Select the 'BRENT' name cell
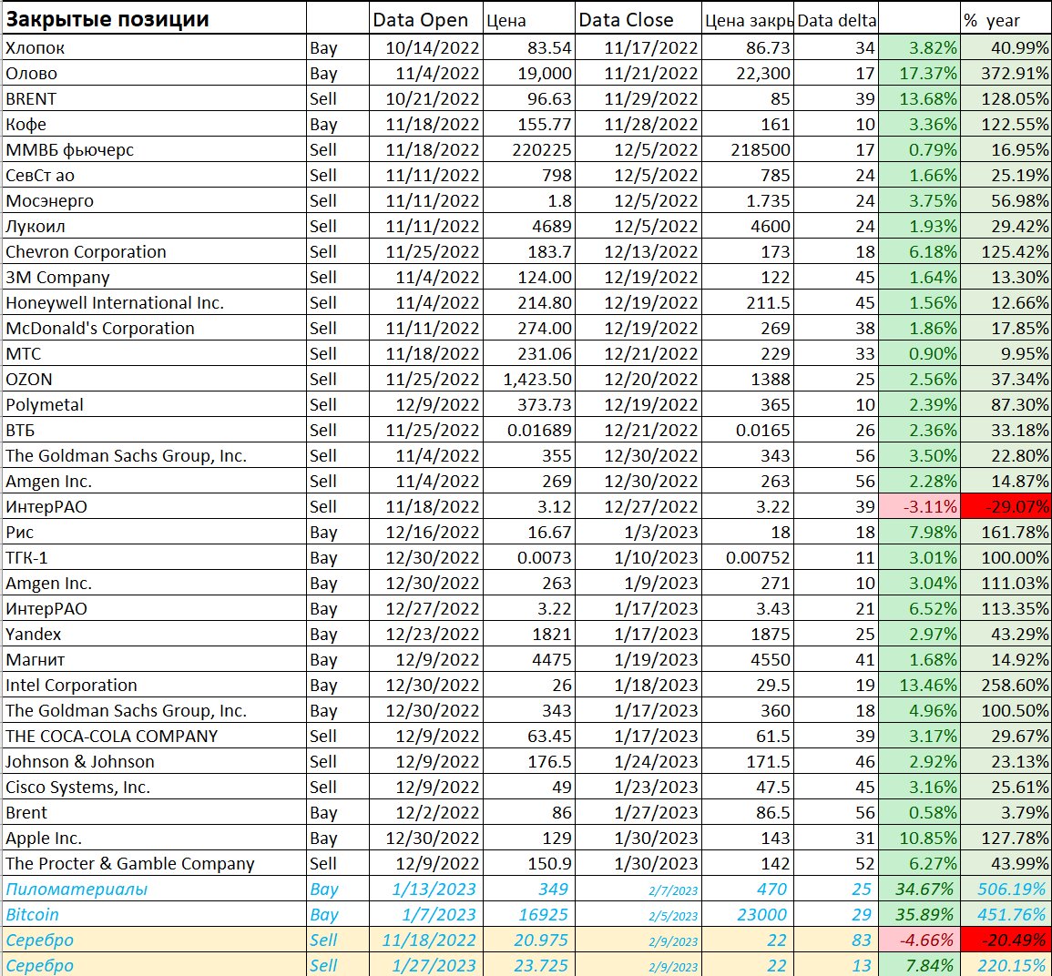 [154, 98]
